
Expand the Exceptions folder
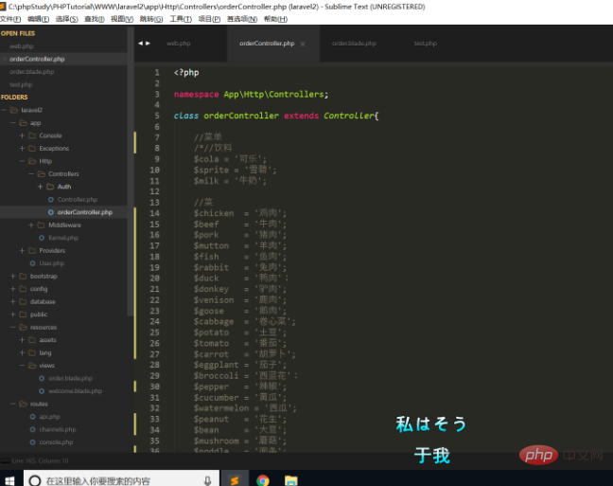coord(22,149)
